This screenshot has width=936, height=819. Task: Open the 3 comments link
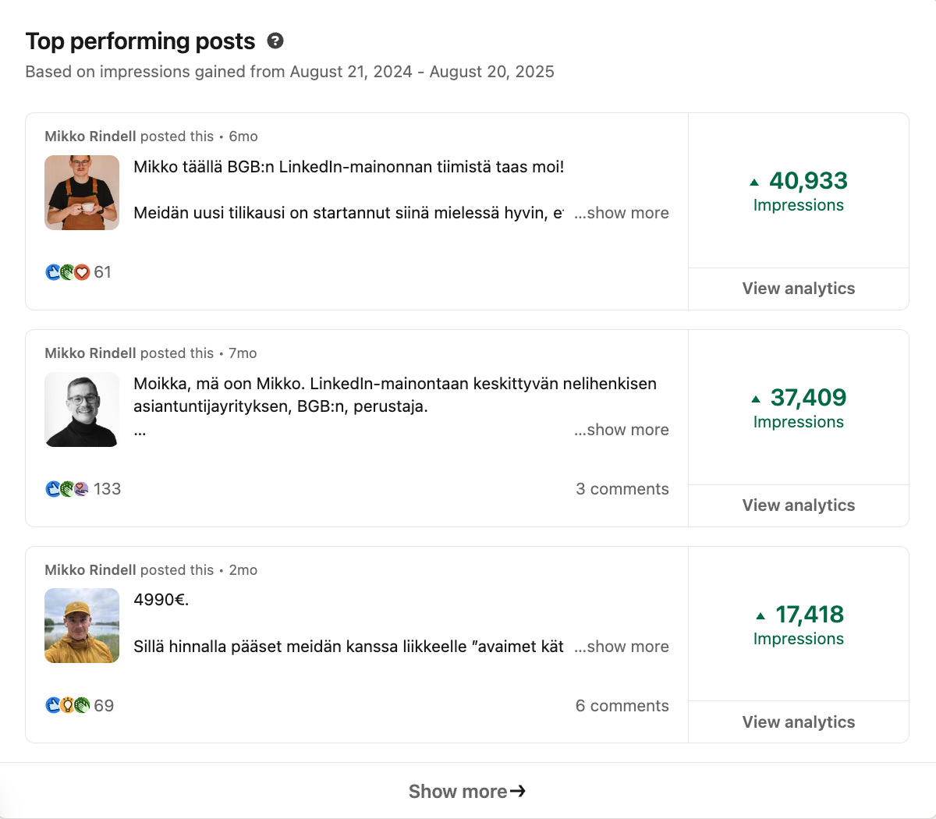(x=622, y=489)
